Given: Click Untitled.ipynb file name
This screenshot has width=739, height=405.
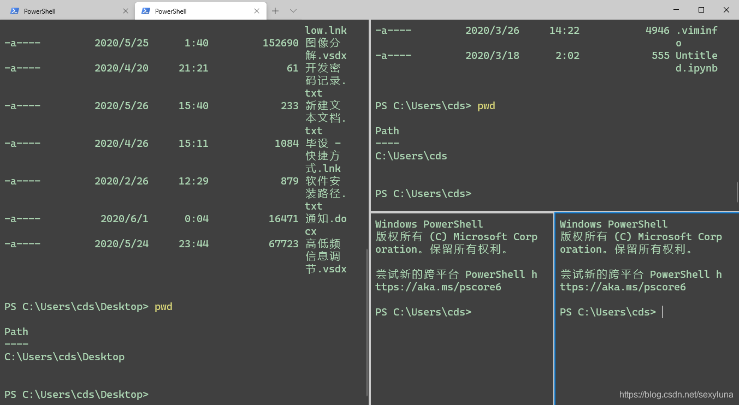Looking at the screenshot, I should click(x=696, y=62).
